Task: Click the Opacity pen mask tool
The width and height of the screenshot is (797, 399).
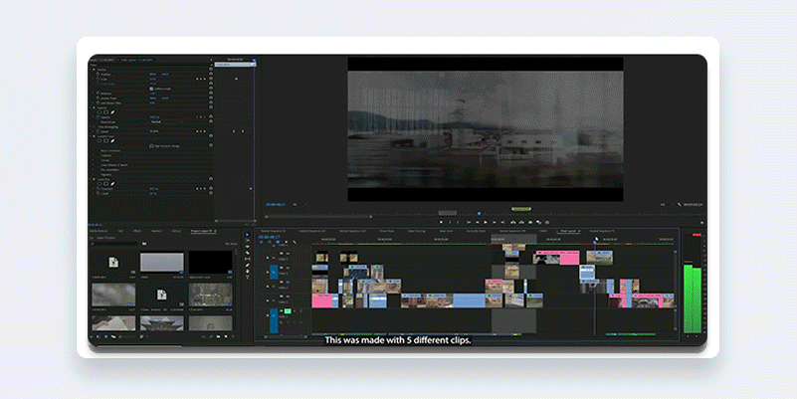Action: click(112, 112)
